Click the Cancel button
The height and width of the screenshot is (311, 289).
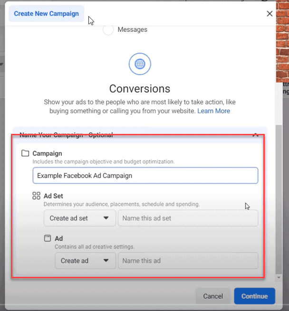click(x=213, y=296)
